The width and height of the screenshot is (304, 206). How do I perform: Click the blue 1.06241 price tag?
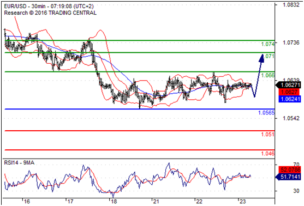(x=290, y=99)
